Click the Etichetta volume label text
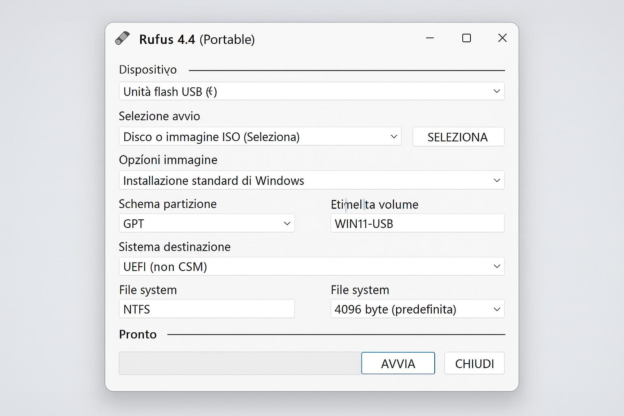This screenshot has width=624, height=416. pyautogui.click(x=374, y=204)
